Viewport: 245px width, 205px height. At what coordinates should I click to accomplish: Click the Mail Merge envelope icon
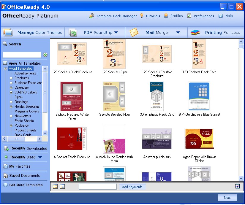134,32
